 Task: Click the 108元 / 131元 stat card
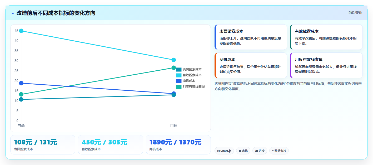(43, 145)
